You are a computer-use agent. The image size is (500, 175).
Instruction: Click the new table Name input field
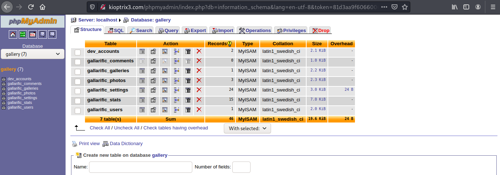[141, 167]
